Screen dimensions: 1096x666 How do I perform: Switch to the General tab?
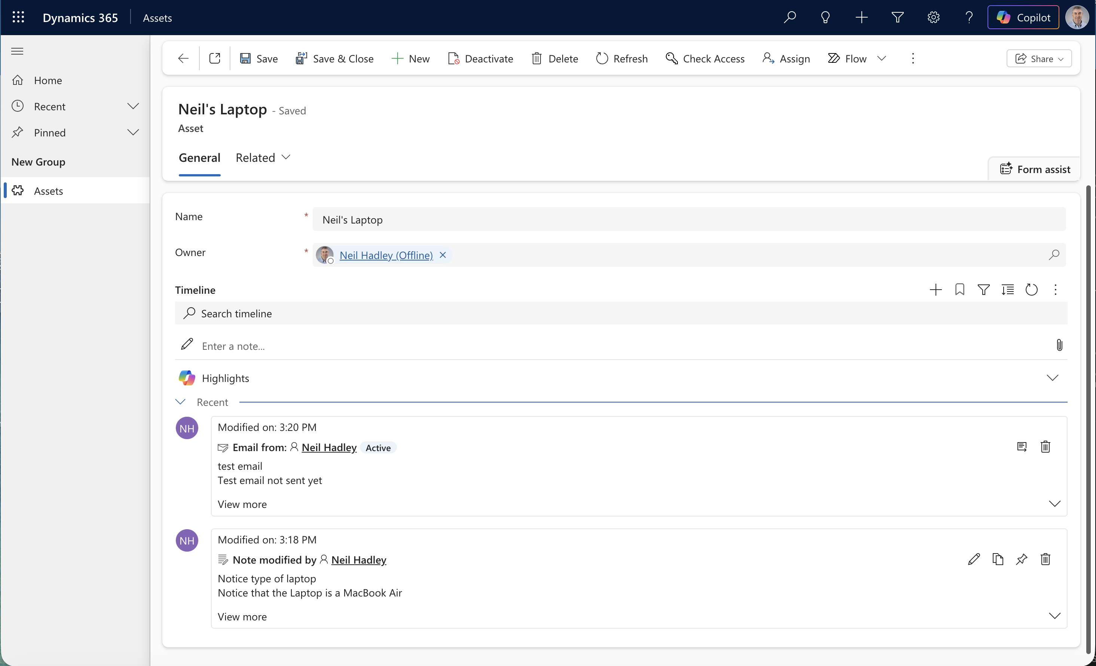click(x=199, y=158)
